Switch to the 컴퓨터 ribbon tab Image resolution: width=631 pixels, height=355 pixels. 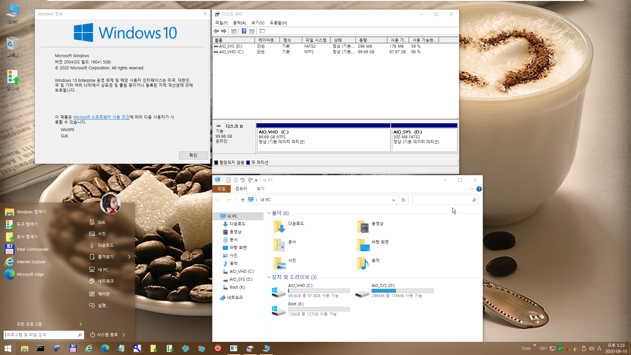241,189
